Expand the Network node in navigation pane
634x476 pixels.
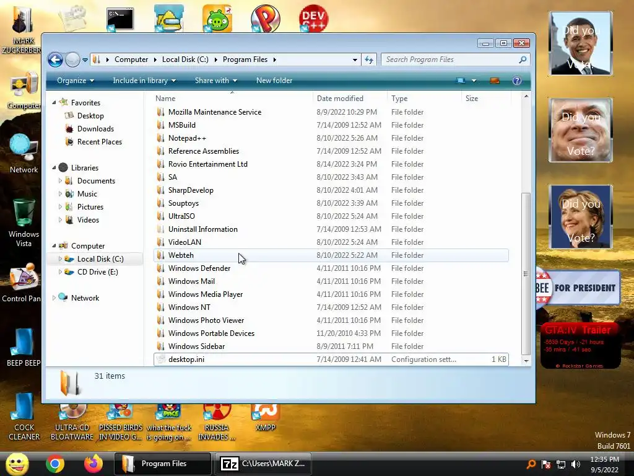54,298
